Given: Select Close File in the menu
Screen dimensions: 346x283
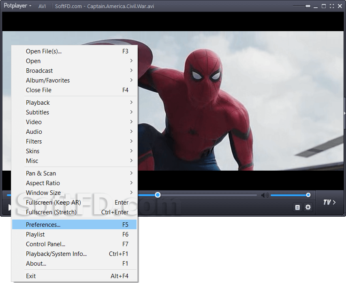Looking at the screenshot, I should coord(75,90).
